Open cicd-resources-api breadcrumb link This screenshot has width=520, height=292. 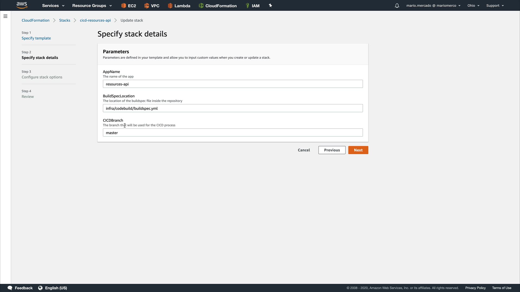point(95,20)
